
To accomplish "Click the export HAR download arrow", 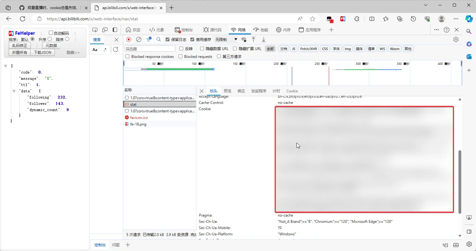I will click(x=264, y=39).
